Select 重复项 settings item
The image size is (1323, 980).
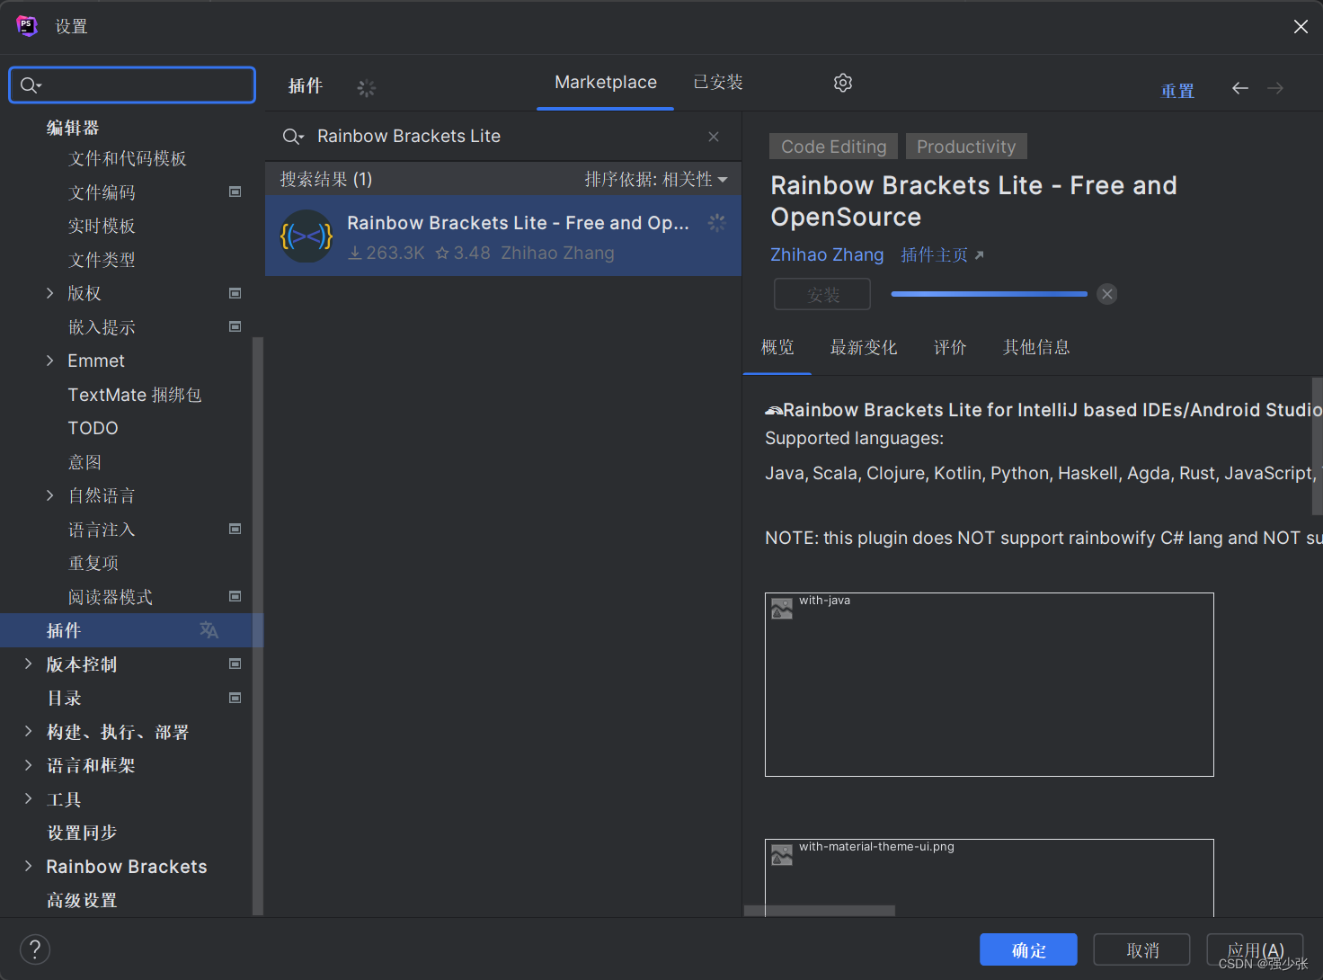(93, 563)
